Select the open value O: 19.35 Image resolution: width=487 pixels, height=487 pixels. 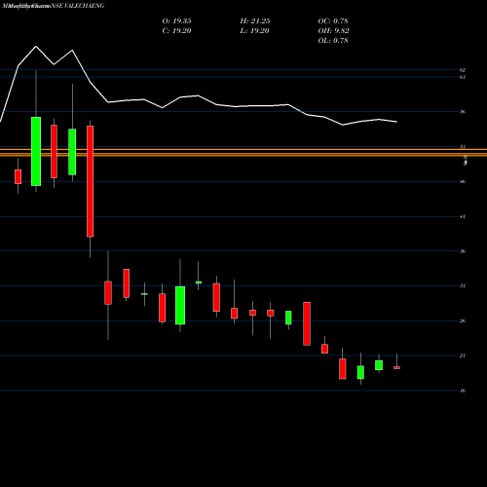pyautogui.click(x=176, y=21)
